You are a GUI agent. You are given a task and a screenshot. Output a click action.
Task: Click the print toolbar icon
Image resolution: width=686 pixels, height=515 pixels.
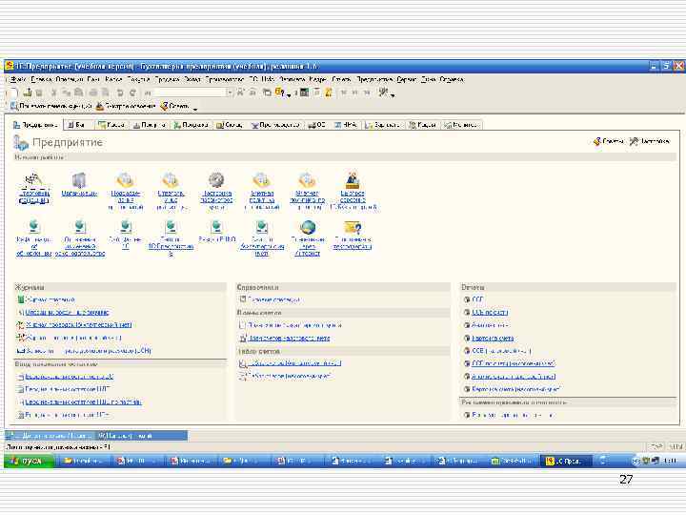click(92, 93)
